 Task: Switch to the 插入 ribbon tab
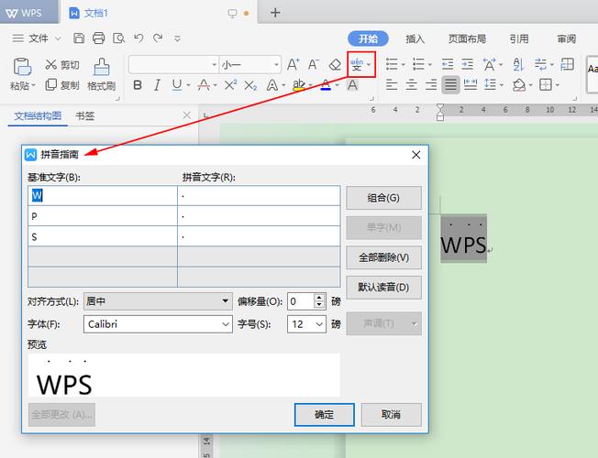[415, 38]
